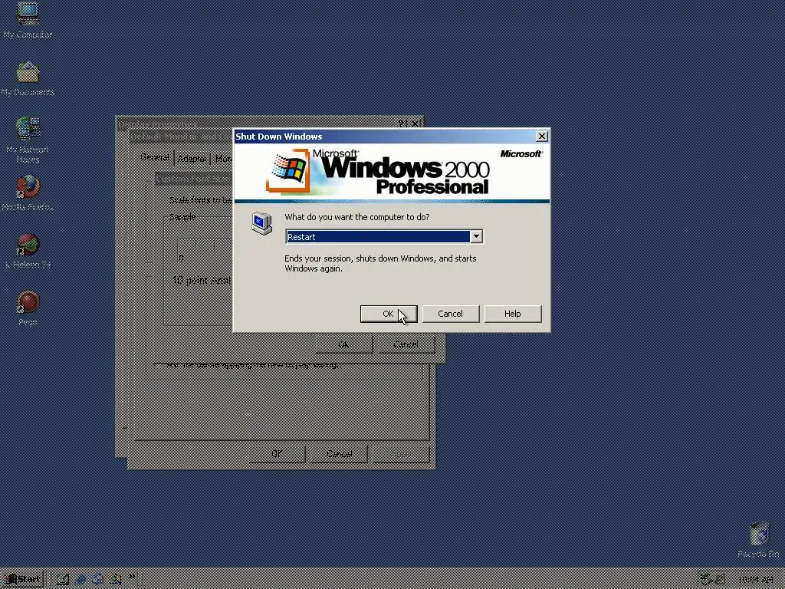Viewport: 785px width, 589px height.
Task: Open My Computer desktop icon
Action: point(28,20)
